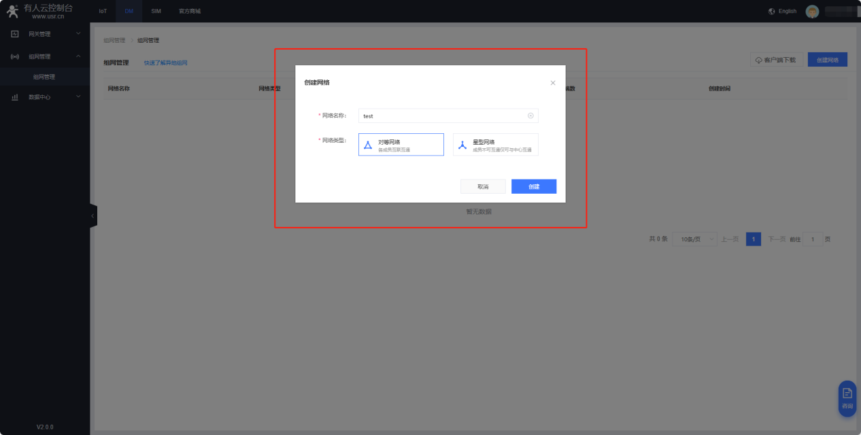Open the user avatar in top bar
The width and height of the screenshot is (861, 435).
(812, 12)
